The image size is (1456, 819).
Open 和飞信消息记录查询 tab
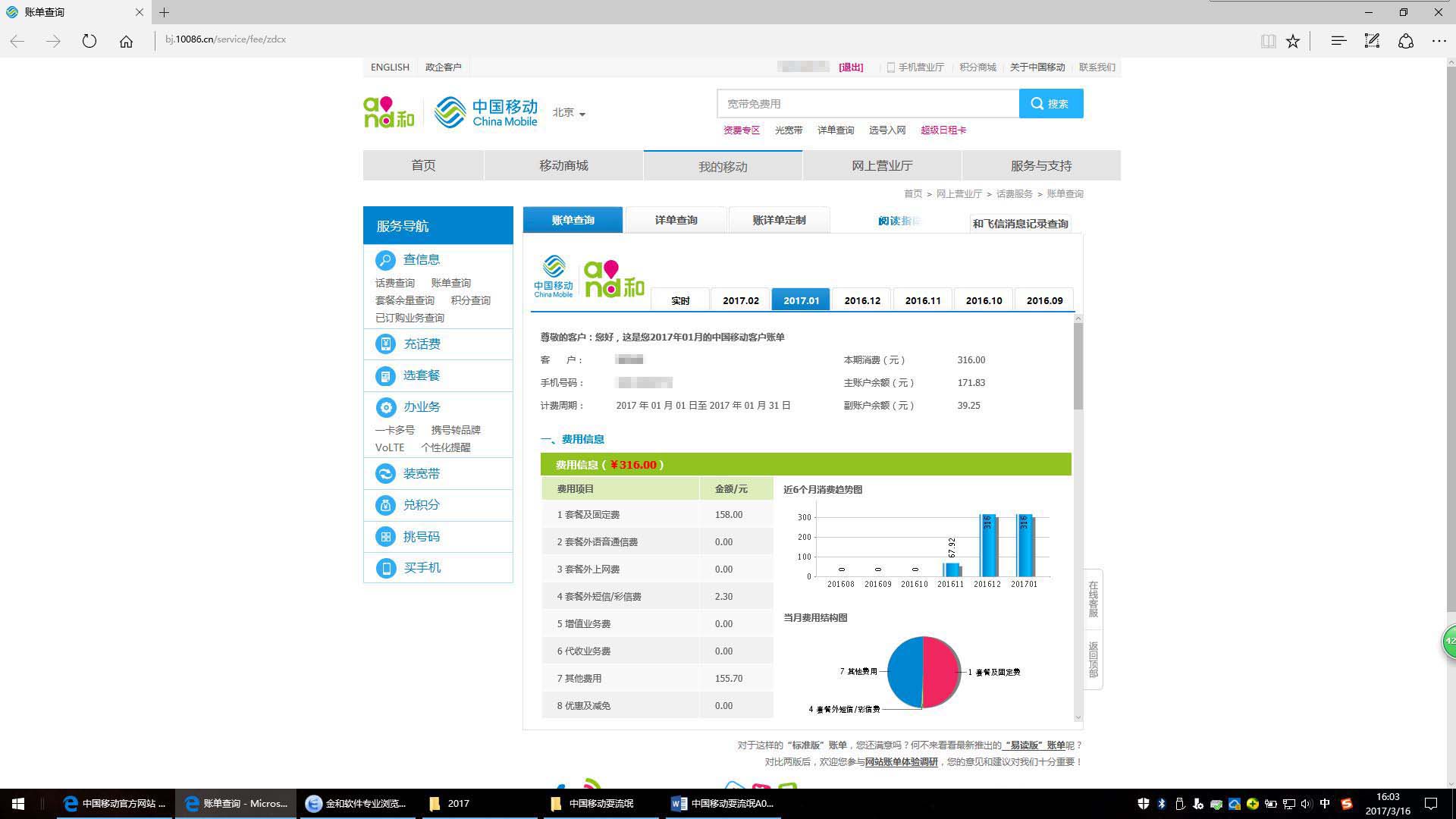click(x=1020, y=224)
